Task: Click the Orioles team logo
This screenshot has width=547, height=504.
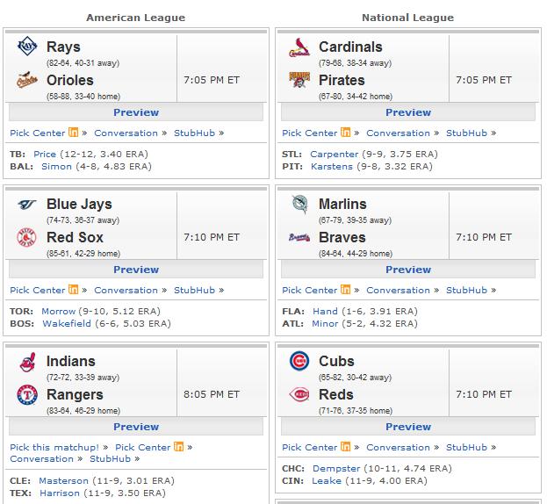Action: coord(27,80)
